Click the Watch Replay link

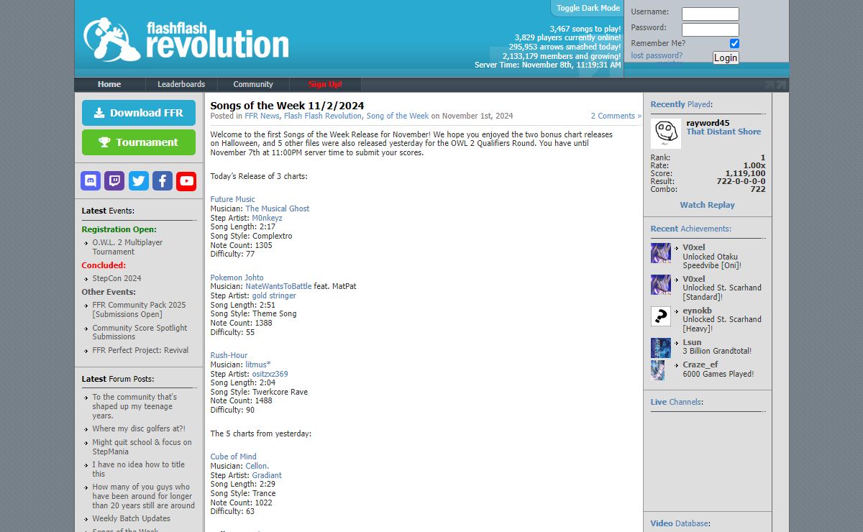[x=708, y=205]
